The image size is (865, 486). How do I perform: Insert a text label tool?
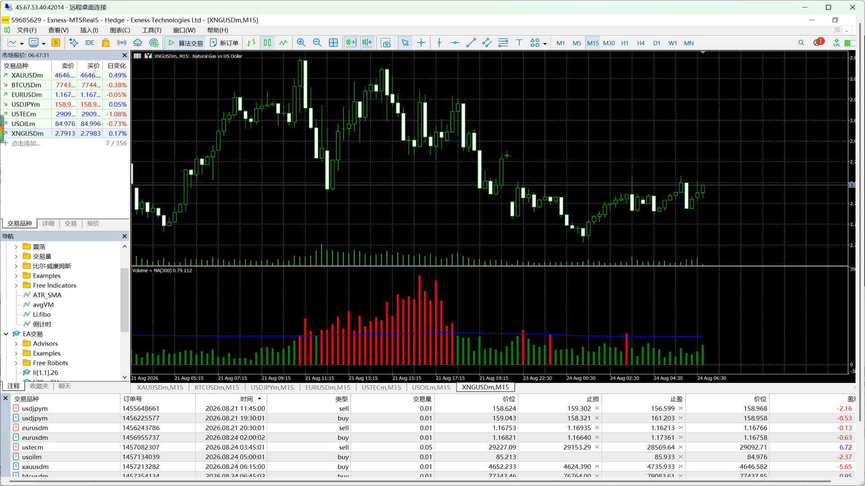[519, 43]
